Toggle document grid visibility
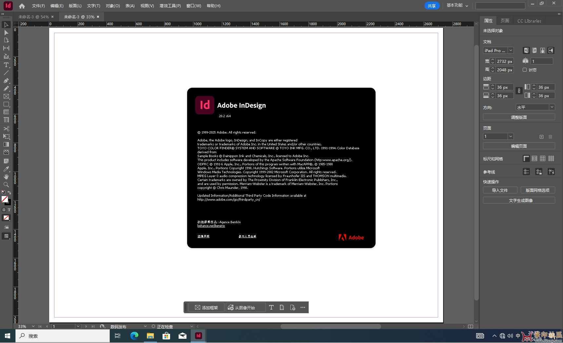Screen dimensions: 563x343 pos(543,158)
